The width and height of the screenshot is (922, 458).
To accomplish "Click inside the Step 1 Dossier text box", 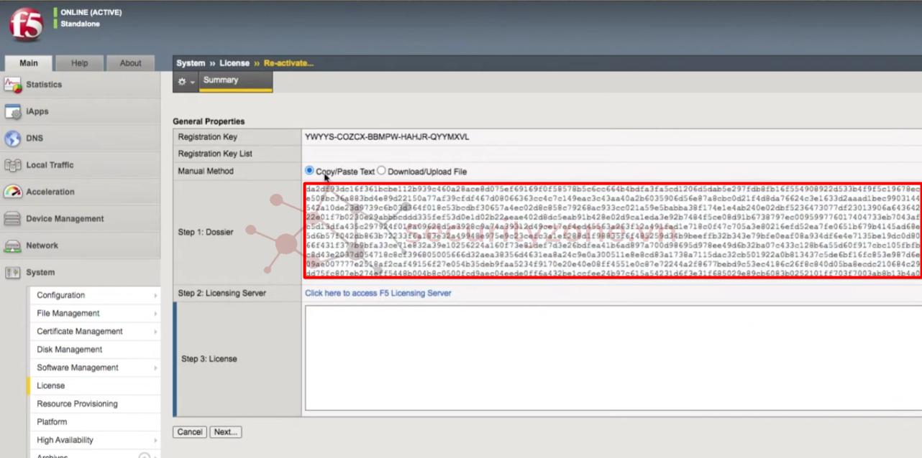I will pos(612,230).
